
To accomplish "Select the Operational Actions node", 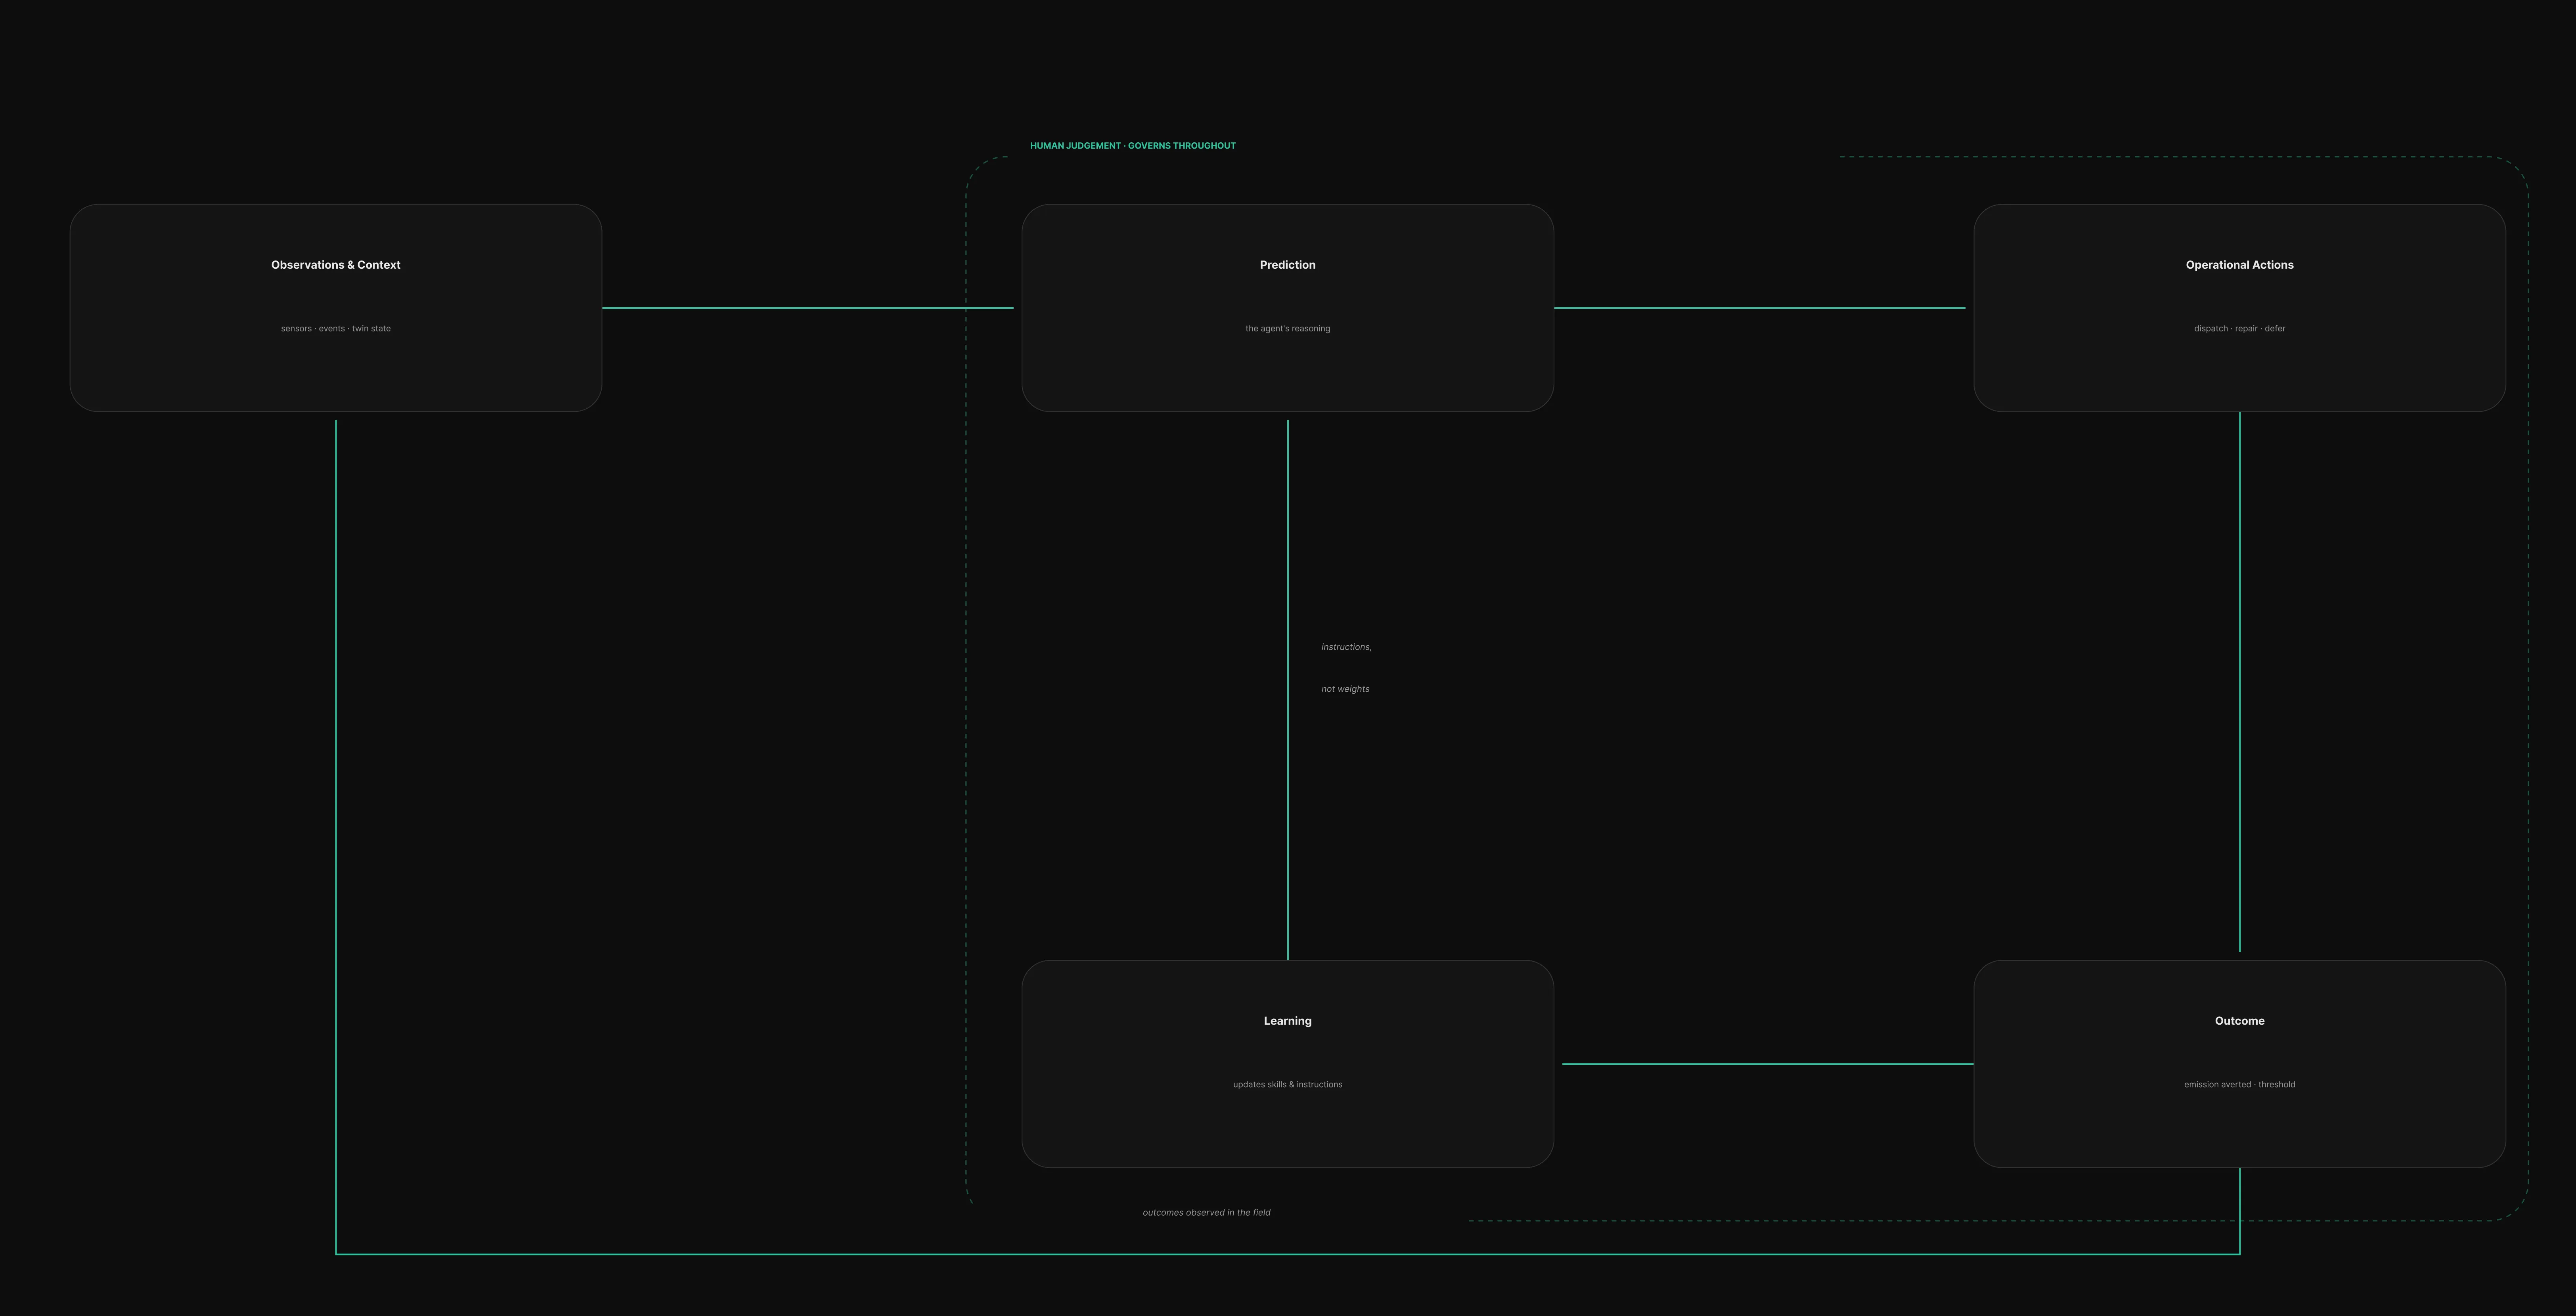I will pyautogui.click(x=2240, y=308).
